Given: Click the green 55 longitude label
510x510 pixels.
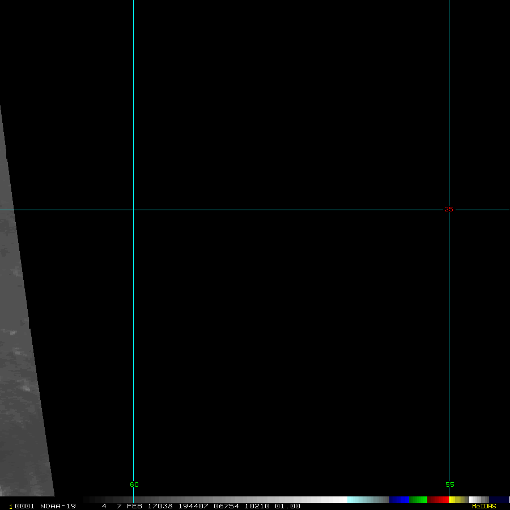Looking at the screenshot, I should 449,484.
